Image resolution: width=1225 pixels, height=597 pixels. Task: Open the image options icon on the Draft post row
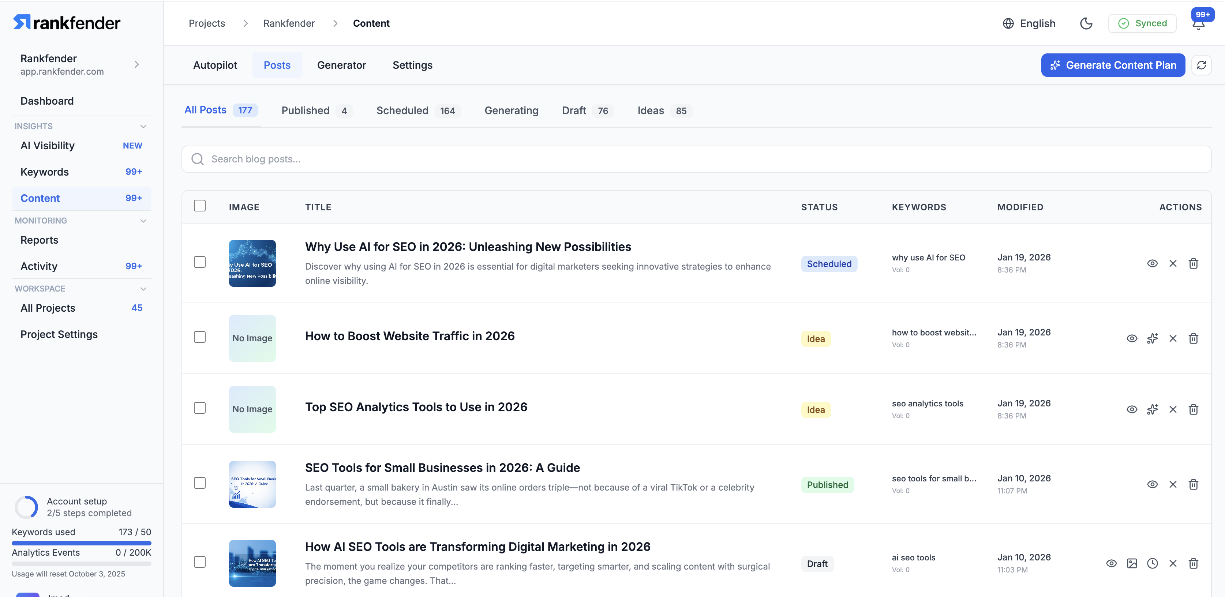pos(1132,563)
